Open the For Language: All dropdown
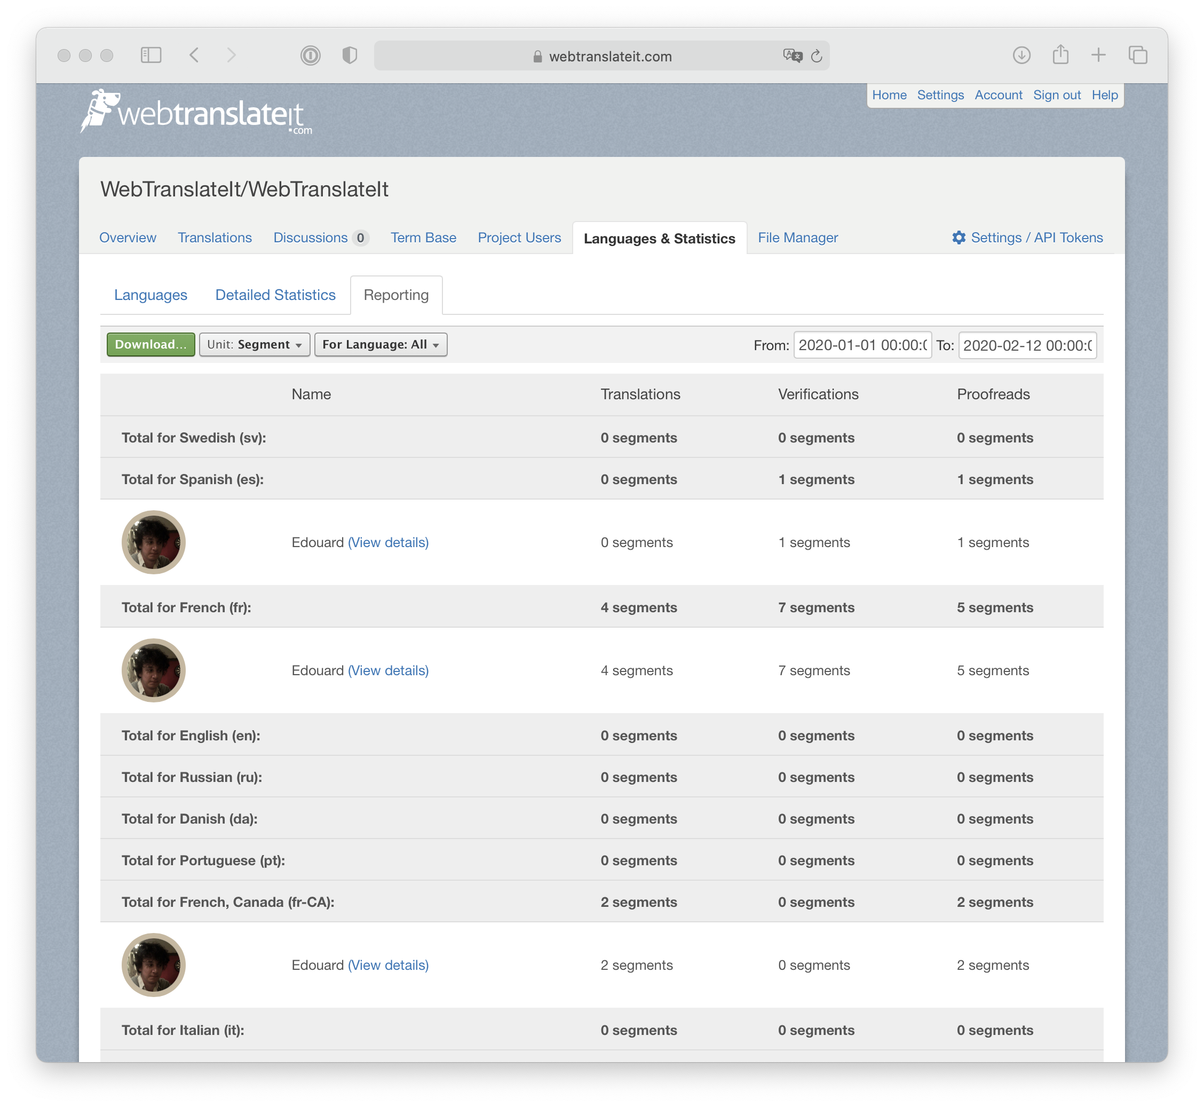 tap(381, 344)
